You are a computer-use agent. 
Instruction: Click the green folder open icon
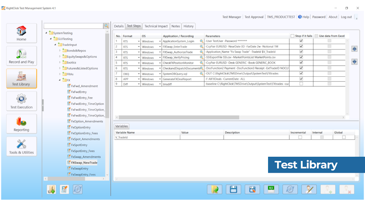[215, 189]
